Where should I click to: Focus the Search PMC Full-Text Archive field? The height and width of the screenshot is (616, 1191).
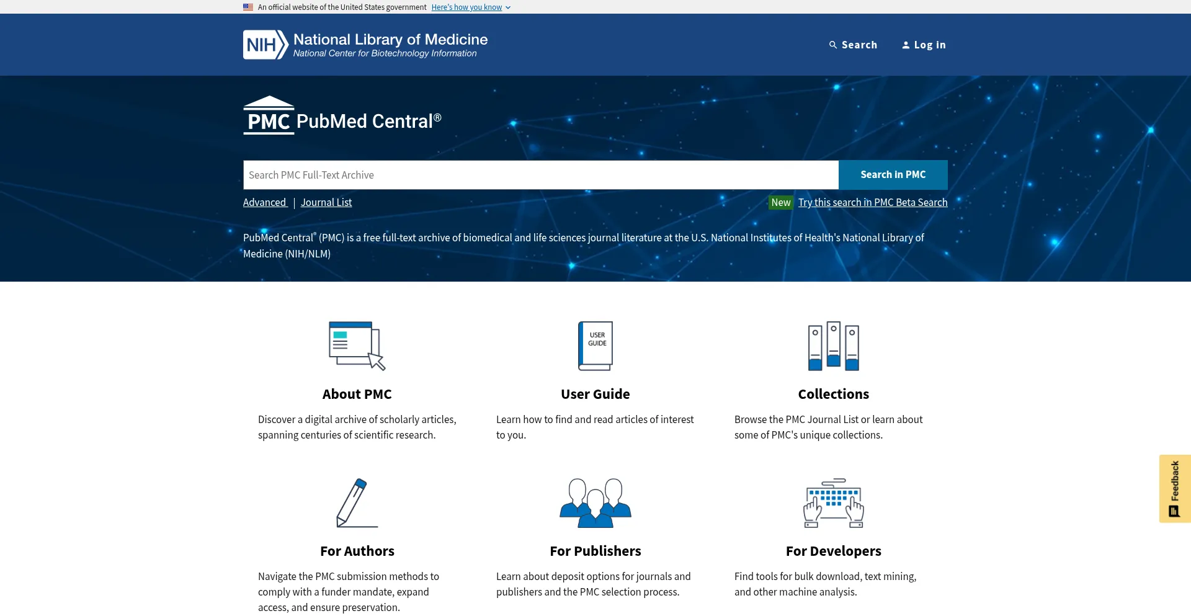[x=540, y=175]
